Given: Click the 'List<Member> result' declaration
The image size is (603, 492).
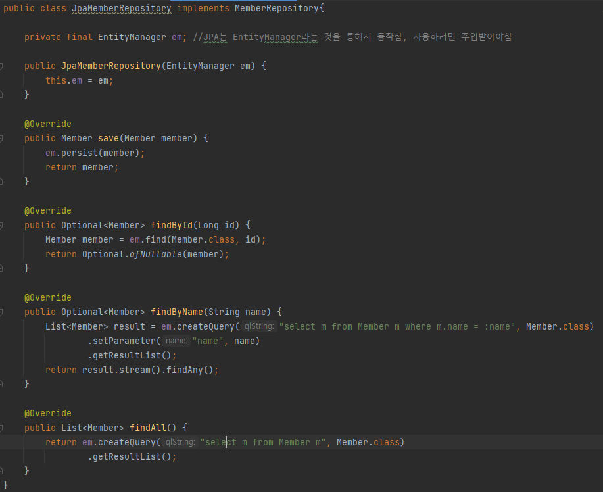Looking at the screenshot, I should [95, 327].
